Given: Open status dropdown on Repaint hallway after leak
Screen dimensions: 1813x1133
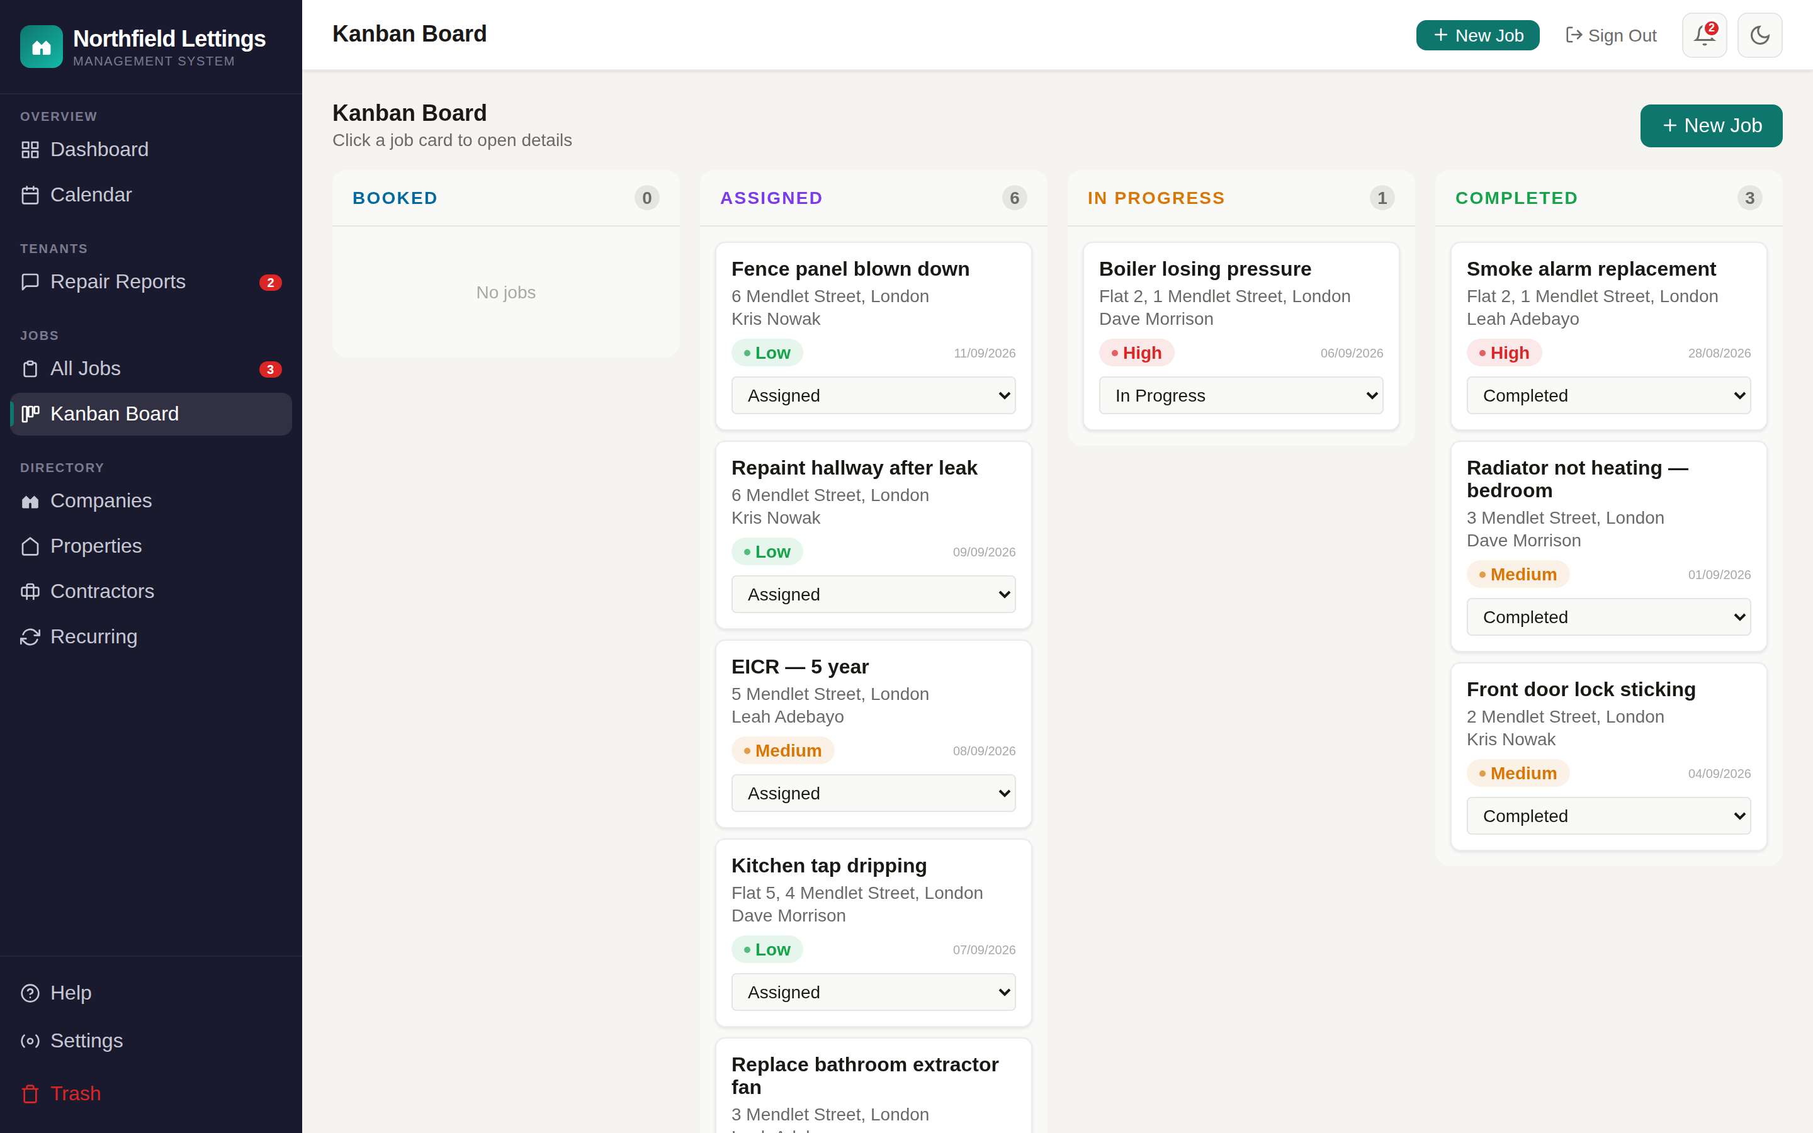Looking at the screenshot, I should pos(874,594).
